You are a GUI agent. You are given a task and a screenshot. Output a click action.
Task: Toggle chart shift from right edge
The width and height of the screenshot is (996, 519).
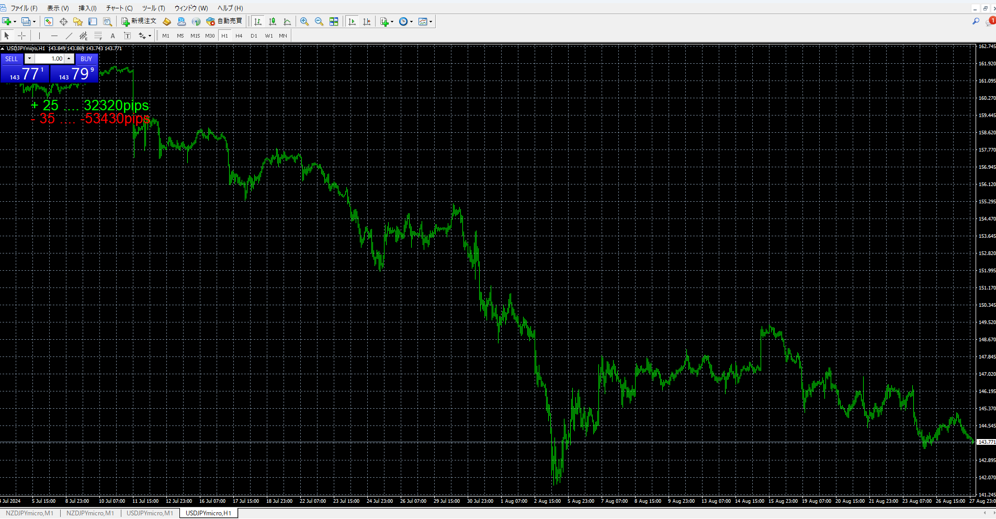click(367, 21)
